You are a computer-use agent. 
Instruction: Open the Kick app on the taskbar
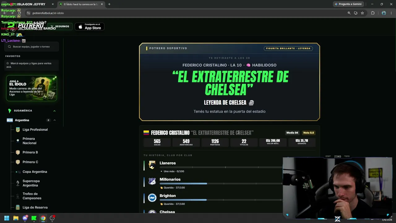(x=34, y=218)
